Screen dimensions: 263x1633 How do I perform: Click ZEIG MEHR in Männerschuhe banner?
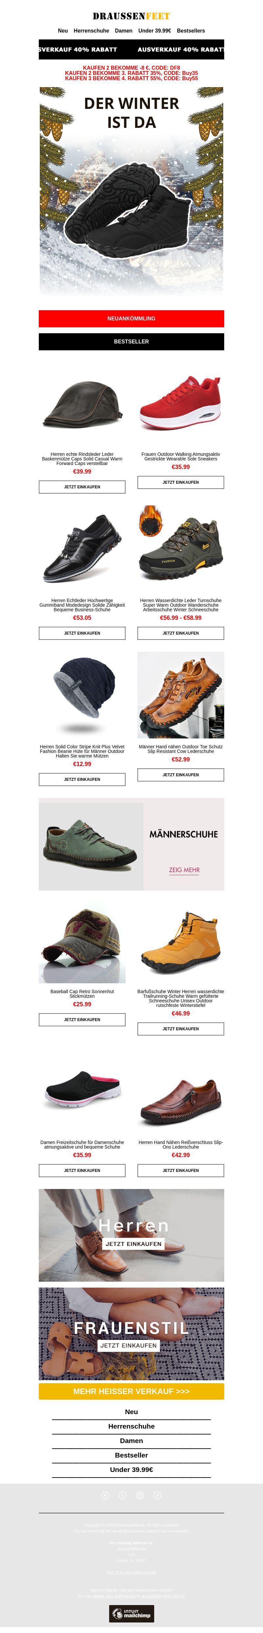pos(184,870)
